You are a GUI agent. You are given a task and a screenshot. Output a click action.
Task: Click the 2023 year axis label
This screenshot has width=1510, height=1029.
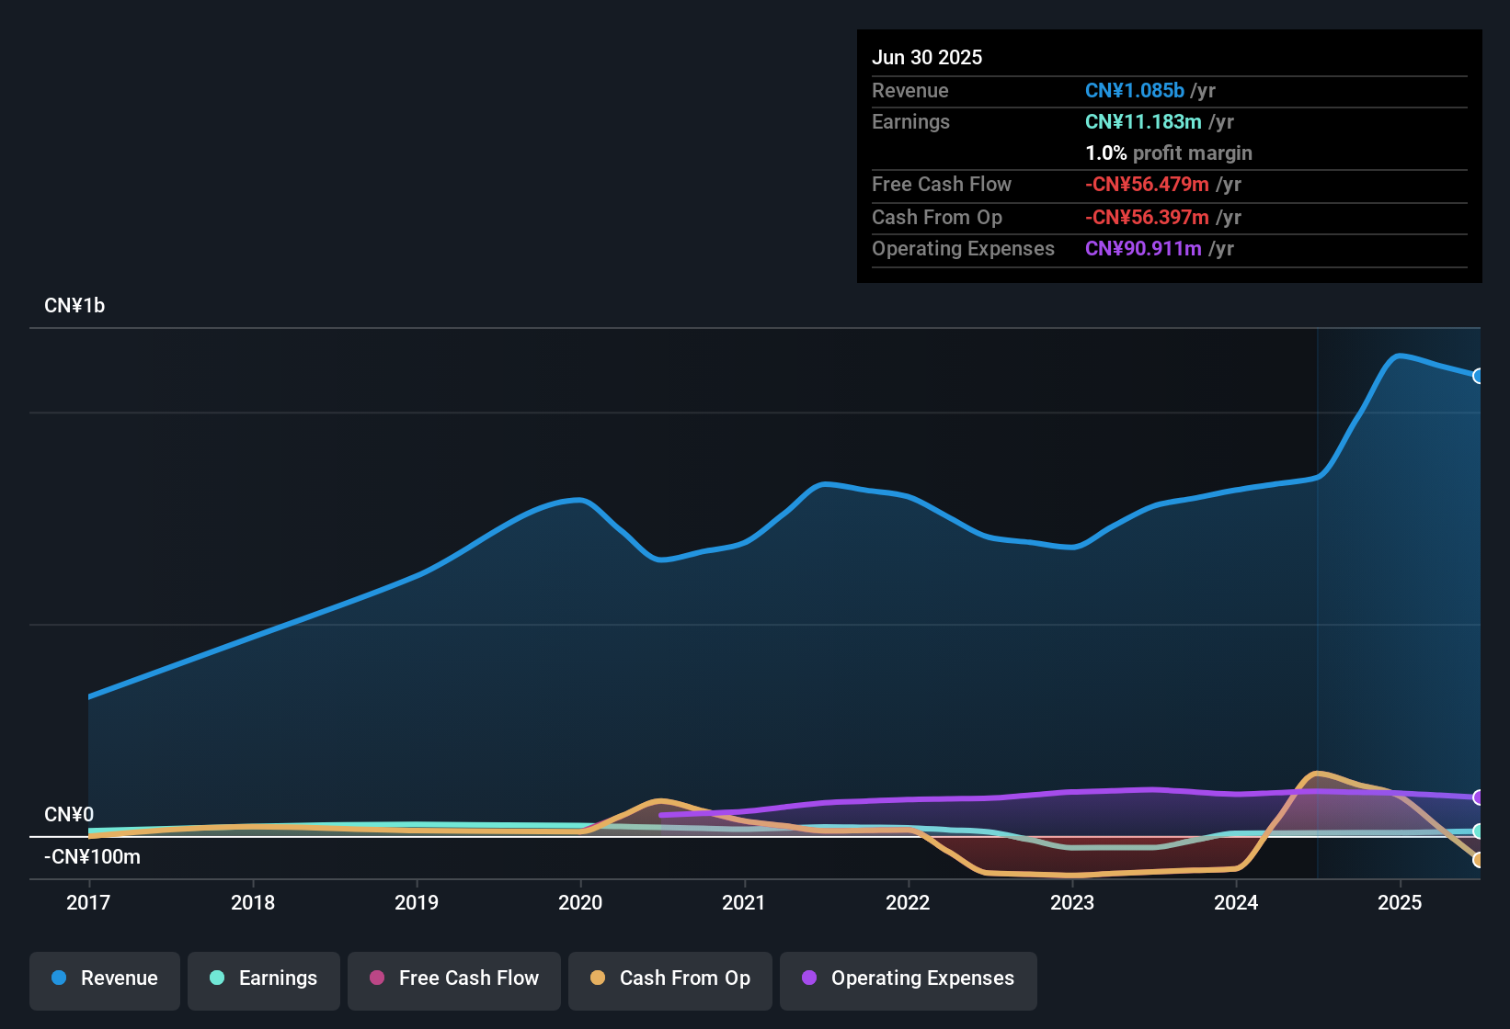click(x=1072, y=902)
